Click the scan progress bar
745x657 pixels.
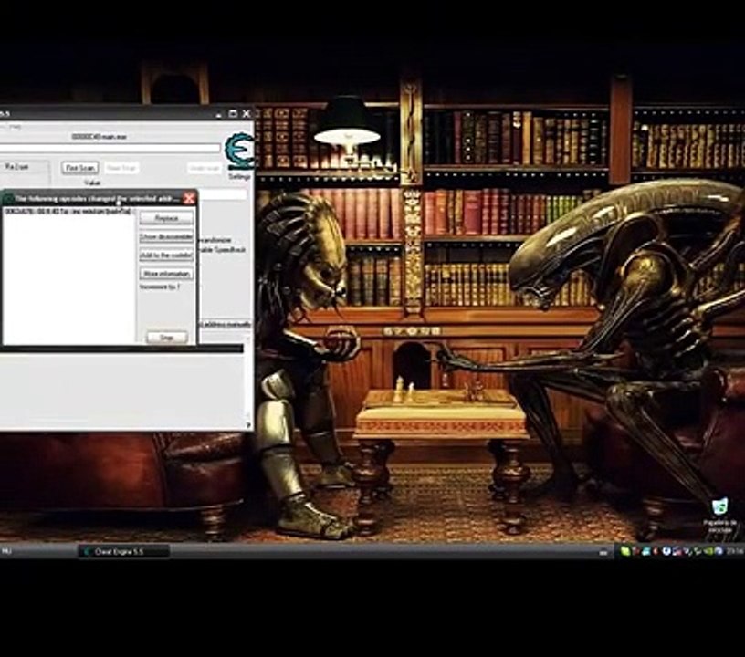(x=110, y=149)
